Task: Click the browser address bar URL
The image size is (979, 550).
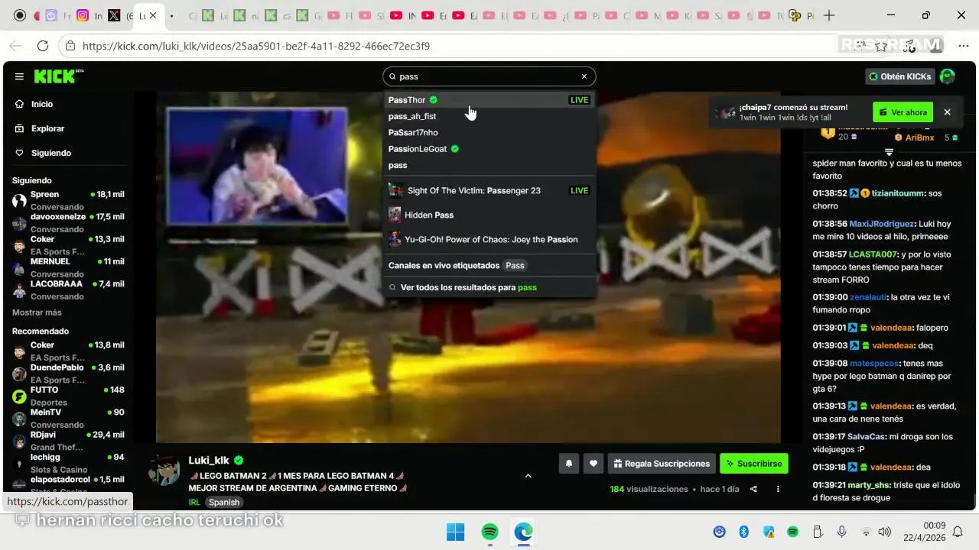Action: (x=256, y=46)
